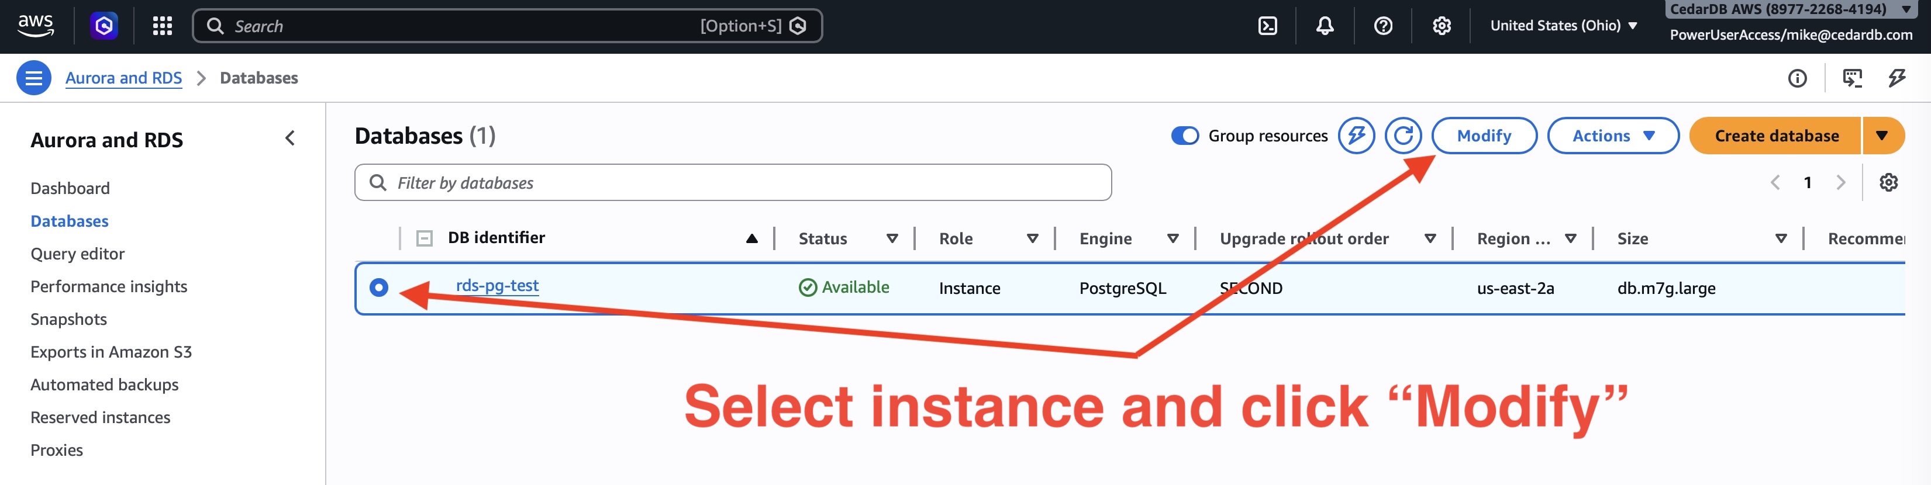Click the Modify button
Image resolution: width=1931 pixels, height=485 pixels.
1484,136
